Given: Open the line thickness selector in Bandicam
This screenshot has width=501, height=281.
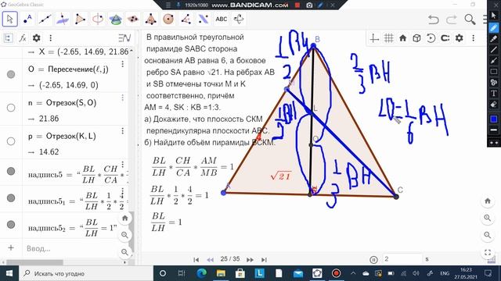Looking at the screenshot, I should point(494,130).
